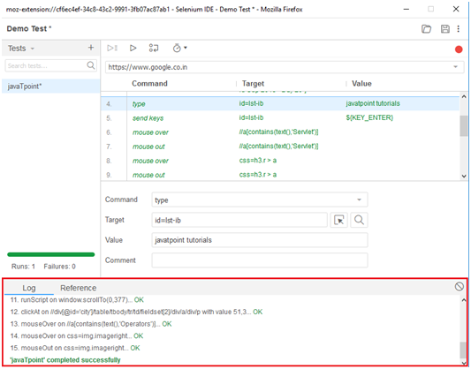Viewport: 471px width, 369px height.
Task: Open test execution speed timer
Action: click(179, 48)
